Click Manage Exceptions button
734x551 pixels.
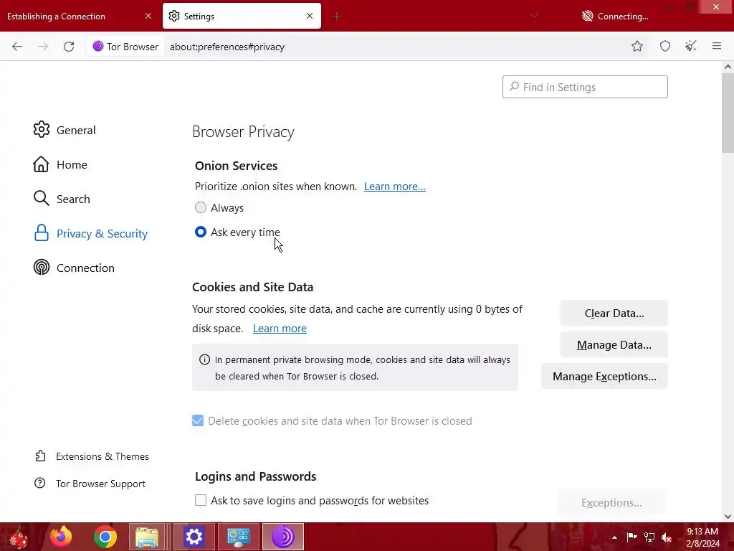coord(604,376)
